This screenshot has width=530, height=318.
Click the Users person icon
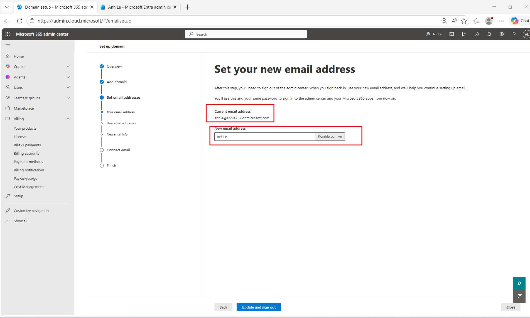point(8,87)
